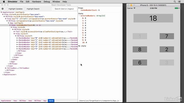
Task: Open the Edit menu
Action: pyautogui.click(x=28, y=1)
